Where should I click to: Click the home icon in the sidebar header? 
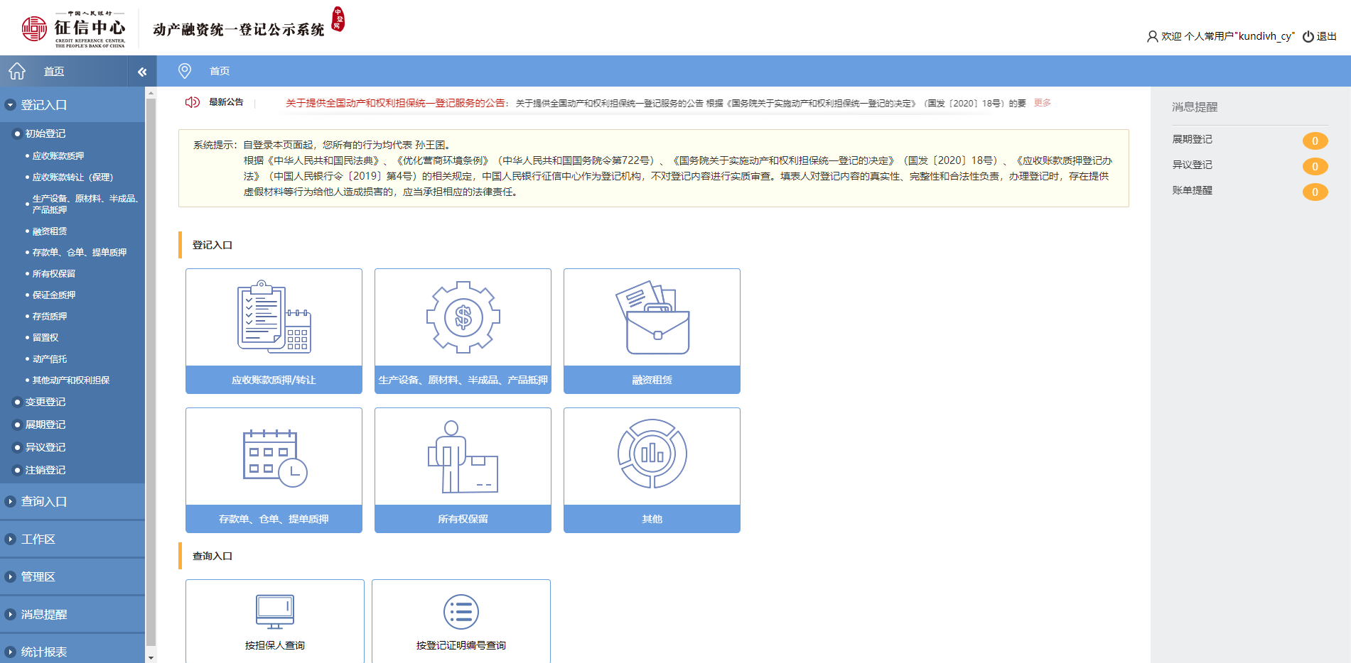click(17, 71)
